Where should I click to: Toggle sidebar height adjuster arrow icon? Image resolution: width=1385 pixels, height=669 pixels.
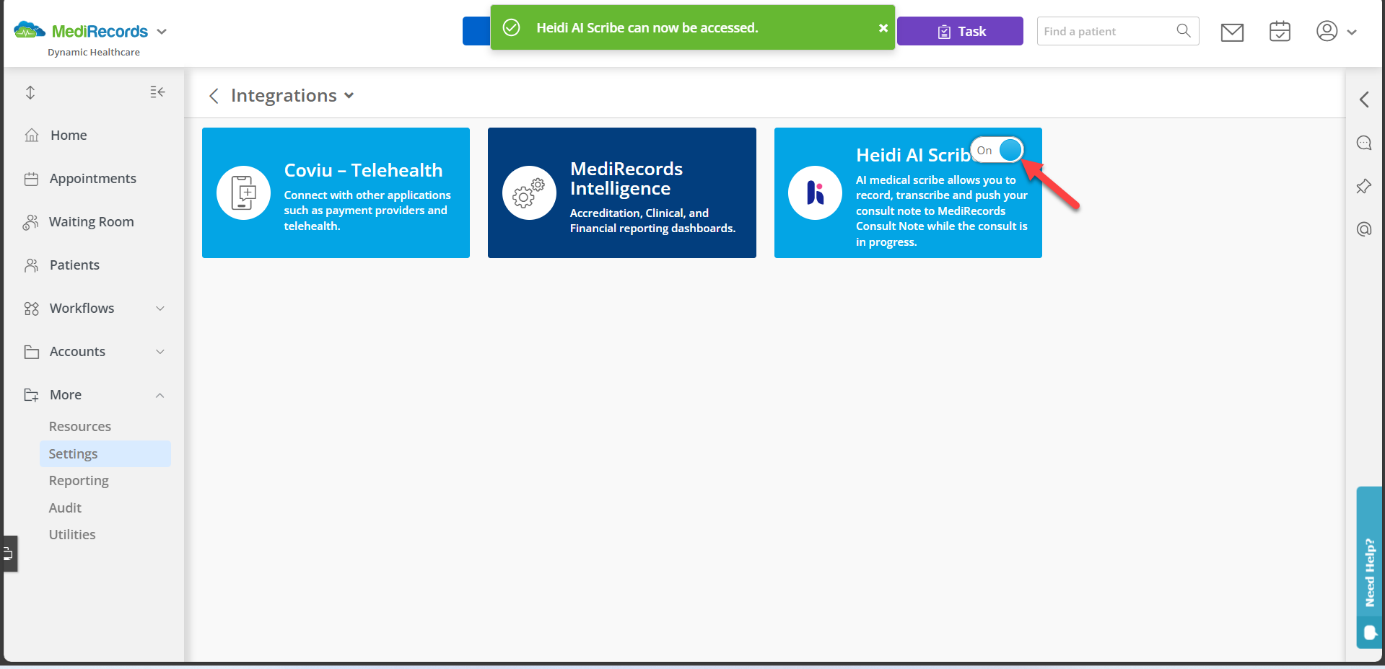[x=30, y=92]
